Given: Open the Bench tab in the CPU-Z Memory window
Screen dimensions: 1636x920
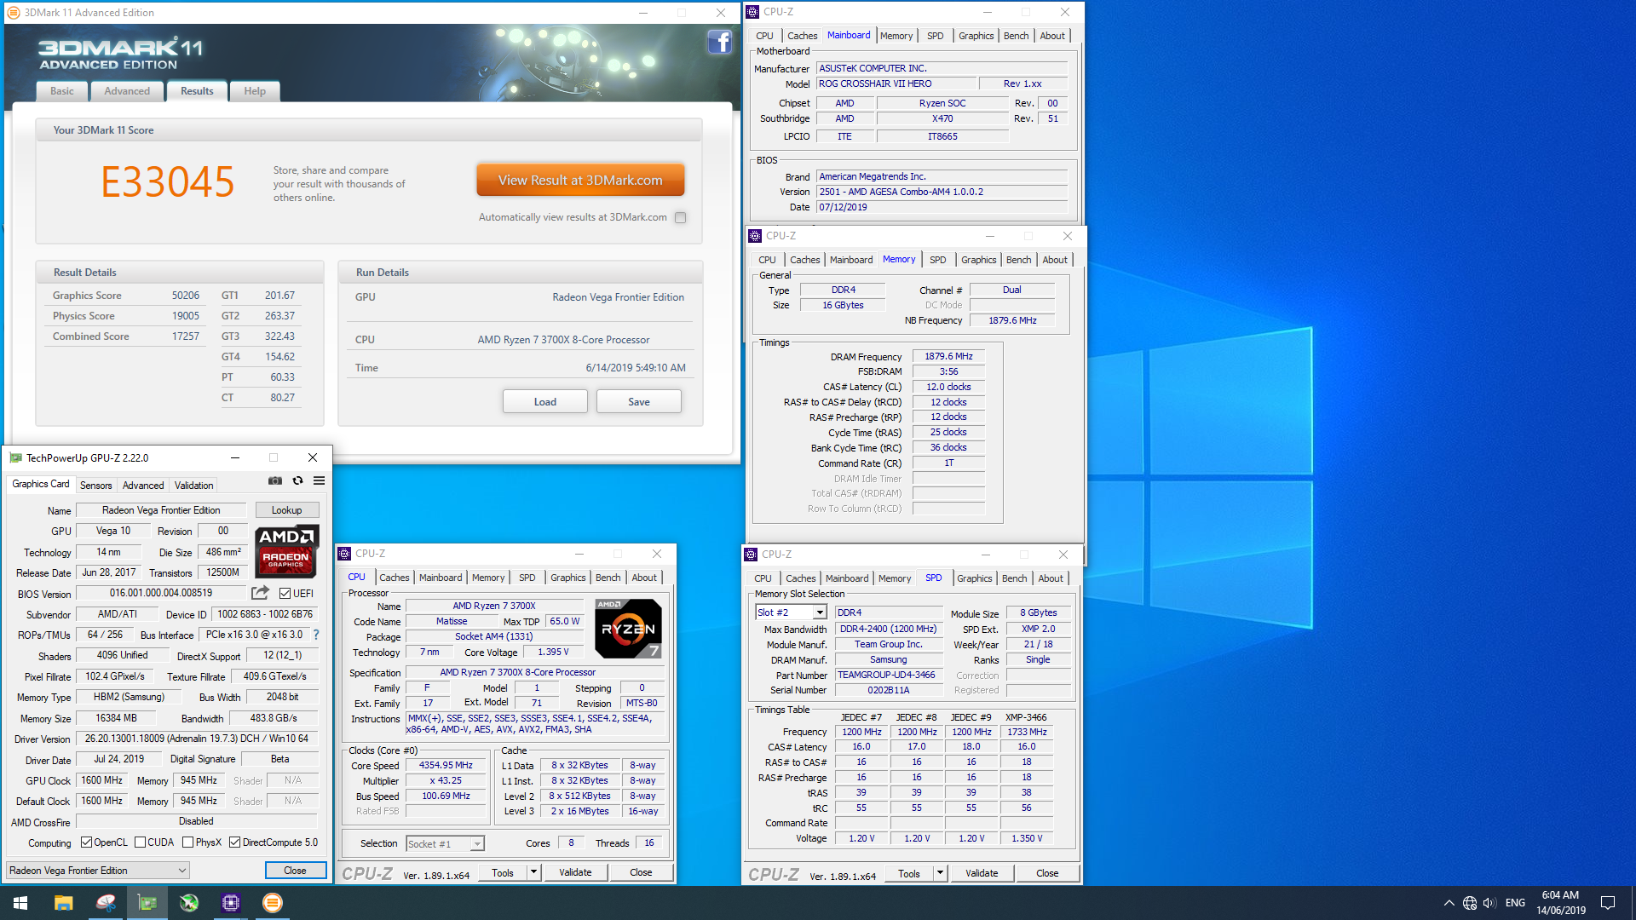Looking at the screenshot, I should pyautogui.click(x=1019, y=260).
